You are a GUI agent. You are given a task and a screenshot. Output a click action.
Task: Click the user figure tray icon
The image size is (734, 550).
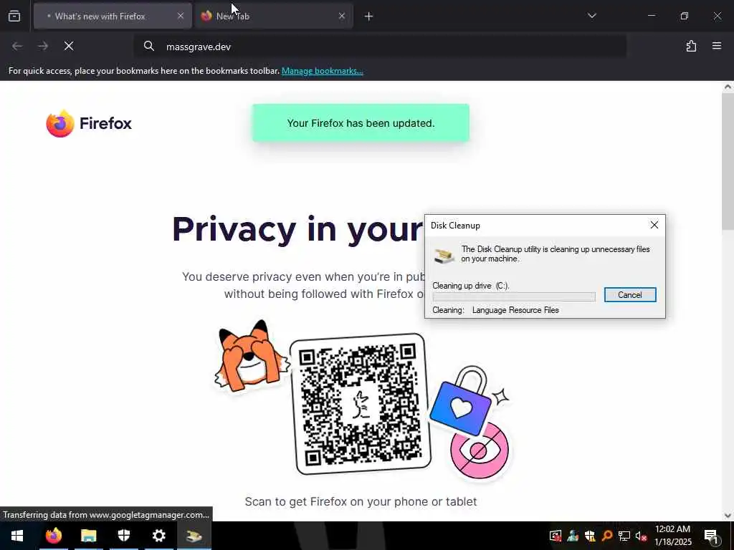(573, 536)
